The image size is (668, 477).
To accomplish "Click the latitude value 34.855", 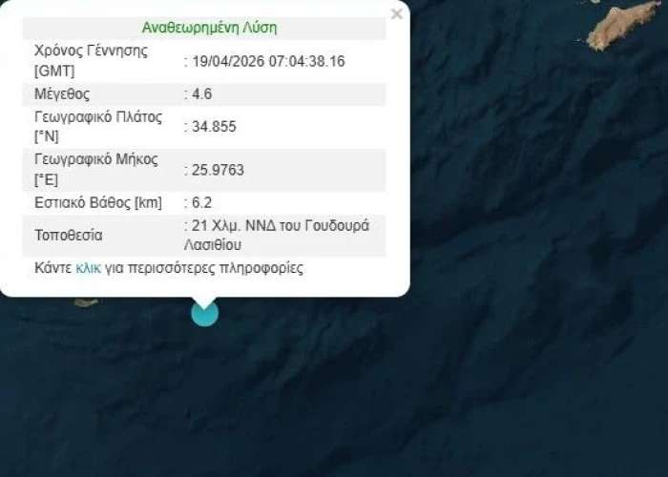I will 214,127.
